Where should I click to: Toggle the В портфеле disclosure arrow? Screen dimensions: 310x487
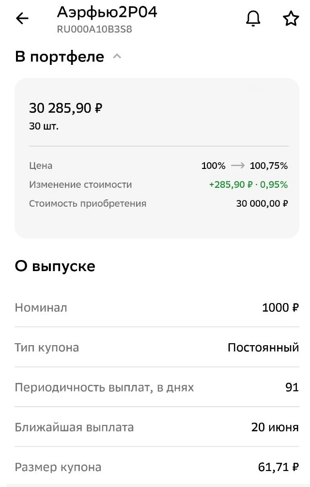coord(117,57)
